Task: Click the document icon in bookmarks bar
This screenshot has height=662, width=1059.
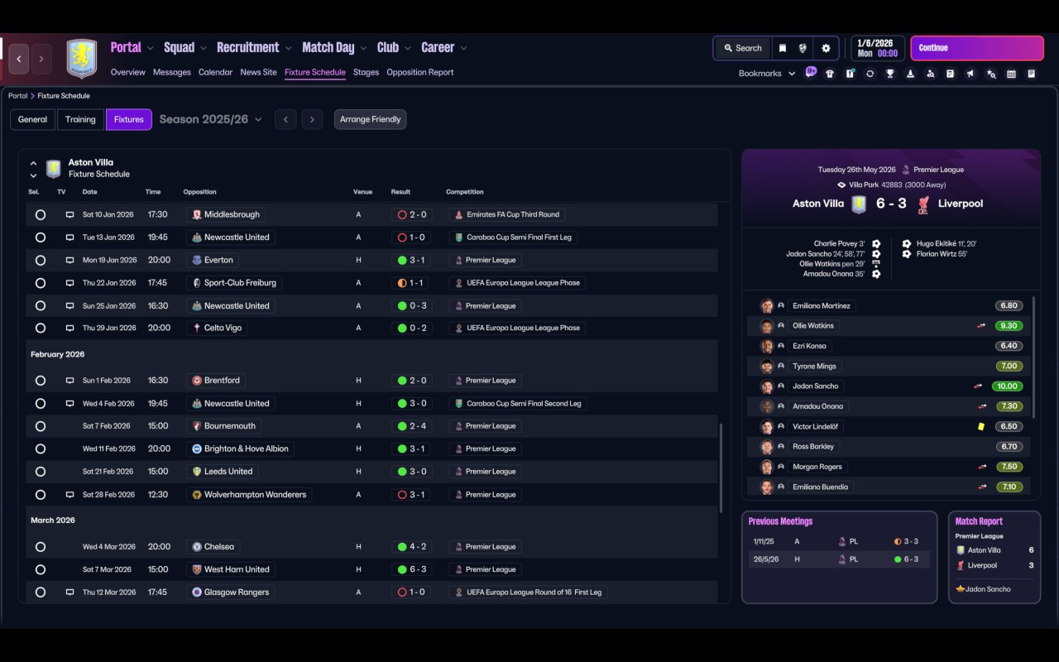Action: pyautogui.click(x=951, y=74)
